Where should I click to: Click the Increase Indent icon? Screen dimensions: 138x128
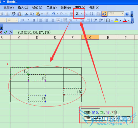pyautogui.click(x=101, y=20)
